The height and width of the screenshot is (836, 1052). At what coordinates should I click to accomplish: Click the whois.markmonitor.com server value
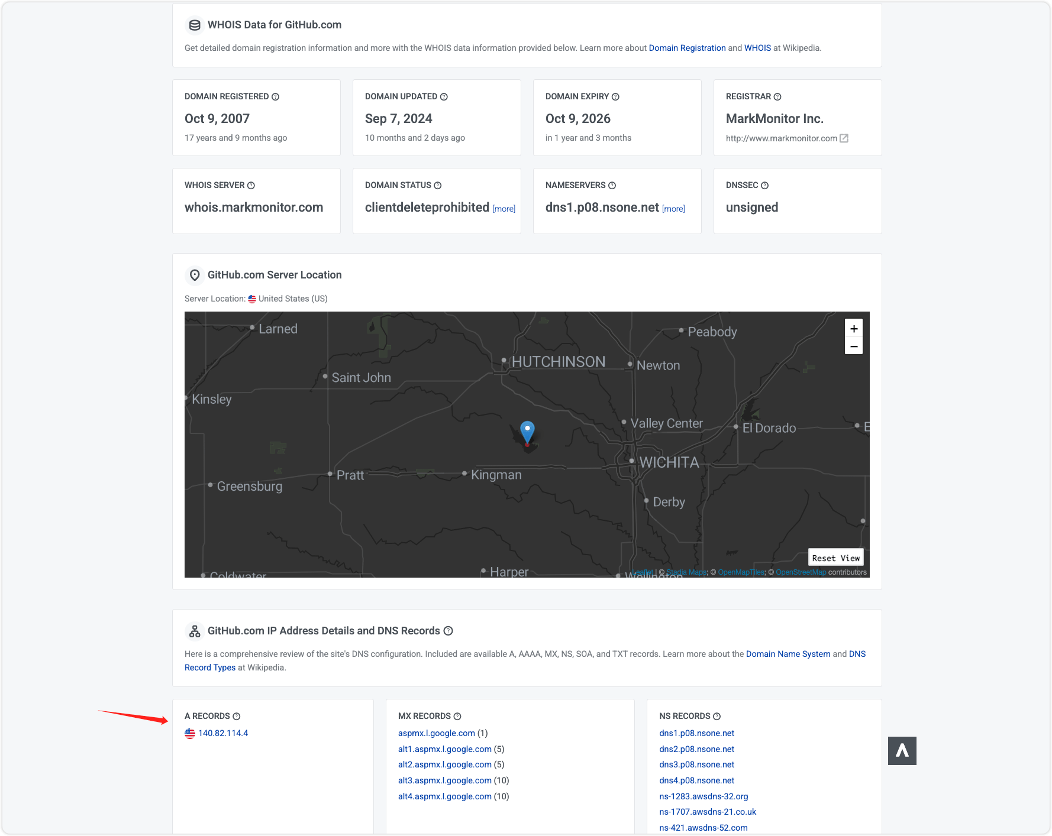click(254, 208)
